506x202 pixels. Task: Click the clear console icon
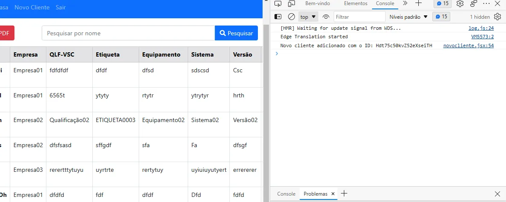point(292,17)
